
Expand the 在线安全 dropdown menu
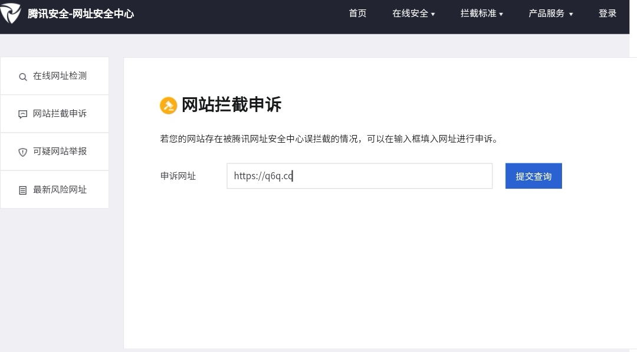tap(413, 14)
